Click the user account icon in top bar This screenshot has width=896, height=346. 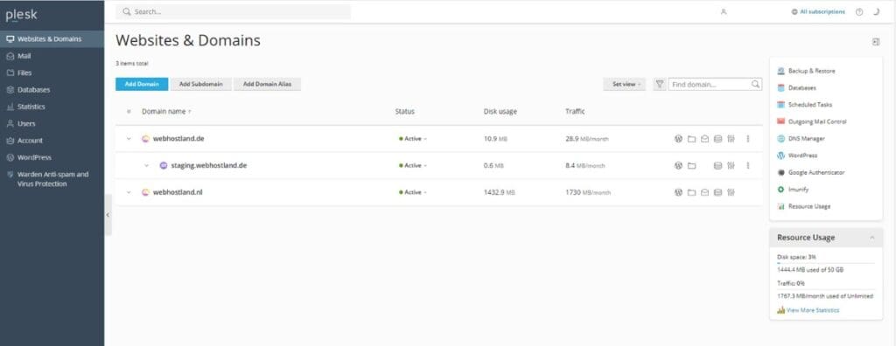pyautogui.click(x=724, y=11)
